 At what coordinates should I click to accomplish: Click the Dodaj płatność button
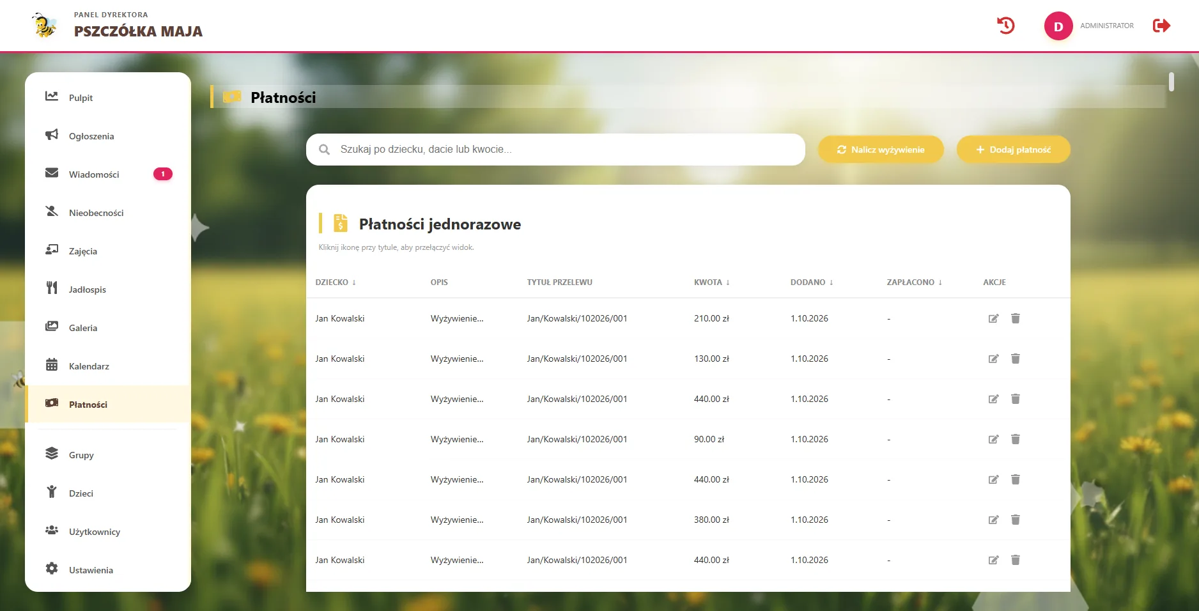click(x=1013, y=150)
